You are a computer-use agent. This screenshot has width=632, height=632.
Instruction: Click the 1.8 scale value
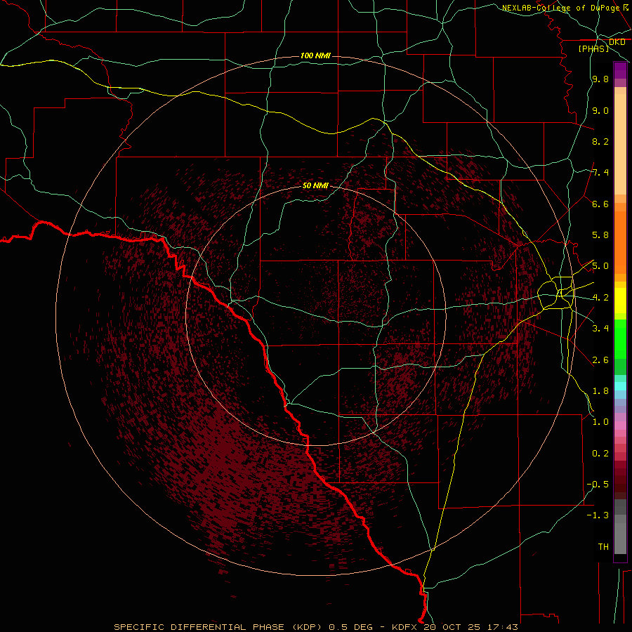pos(600,391)
